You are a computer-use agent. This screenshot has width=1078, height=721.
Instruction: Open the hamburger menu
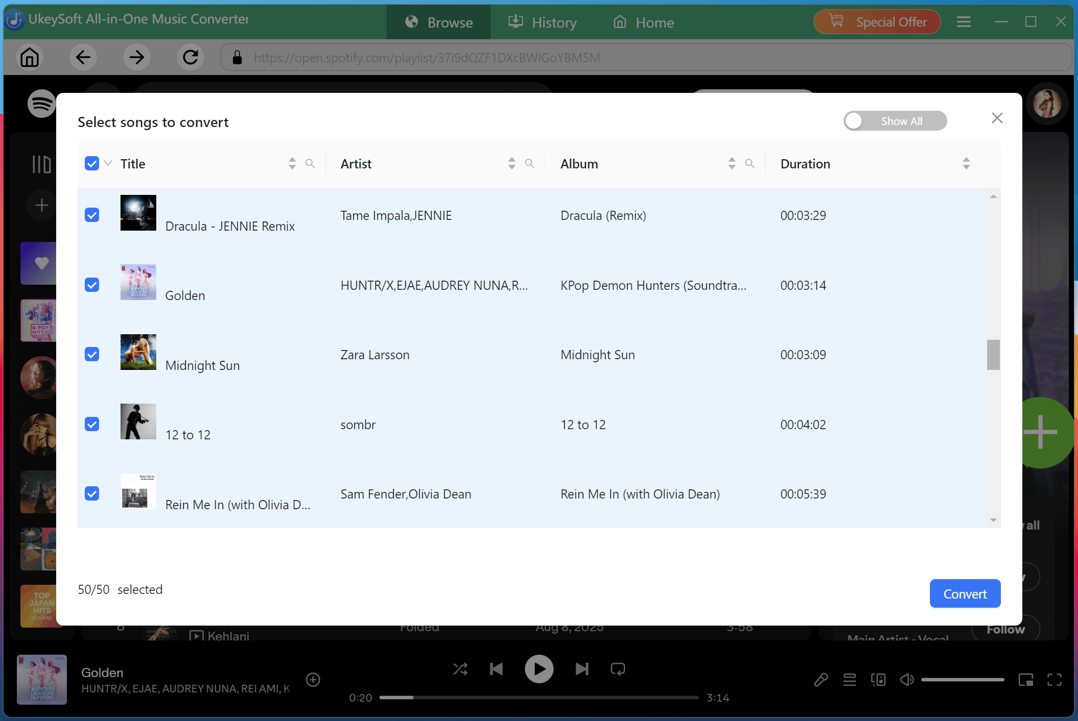click(964, 22)
